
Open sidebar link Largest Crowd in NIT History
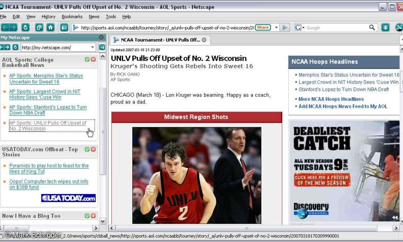click(x=45, y=94)
